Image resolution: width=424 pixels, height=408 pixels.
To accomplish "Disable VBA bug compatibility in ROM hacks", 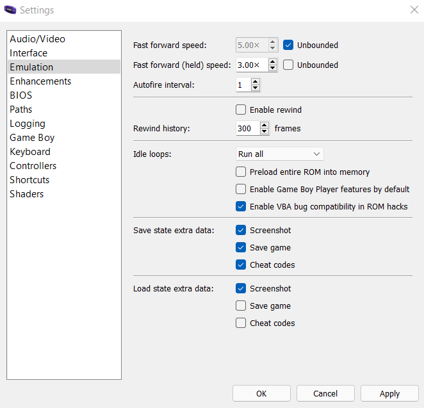I will (x=241, y=206).
